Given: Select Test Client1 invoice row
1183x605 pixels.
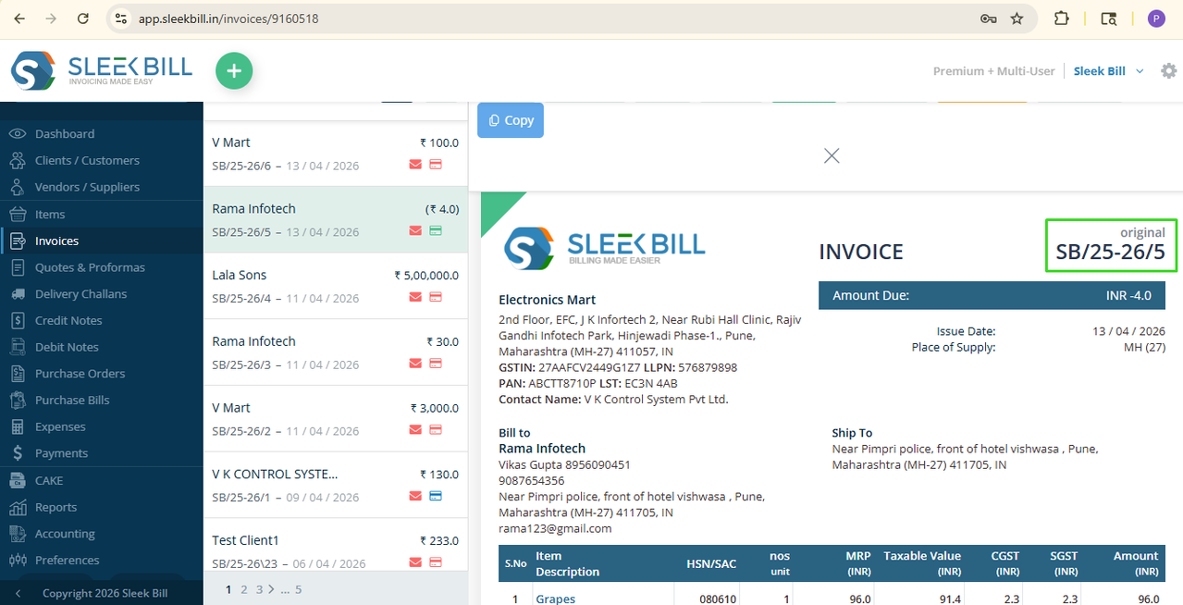Looking at the screenshot, I should tap(335, 546).
